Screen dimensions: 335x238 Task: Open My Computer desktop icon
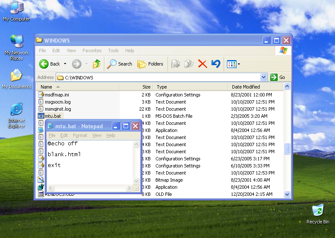[x=16, y=11]
